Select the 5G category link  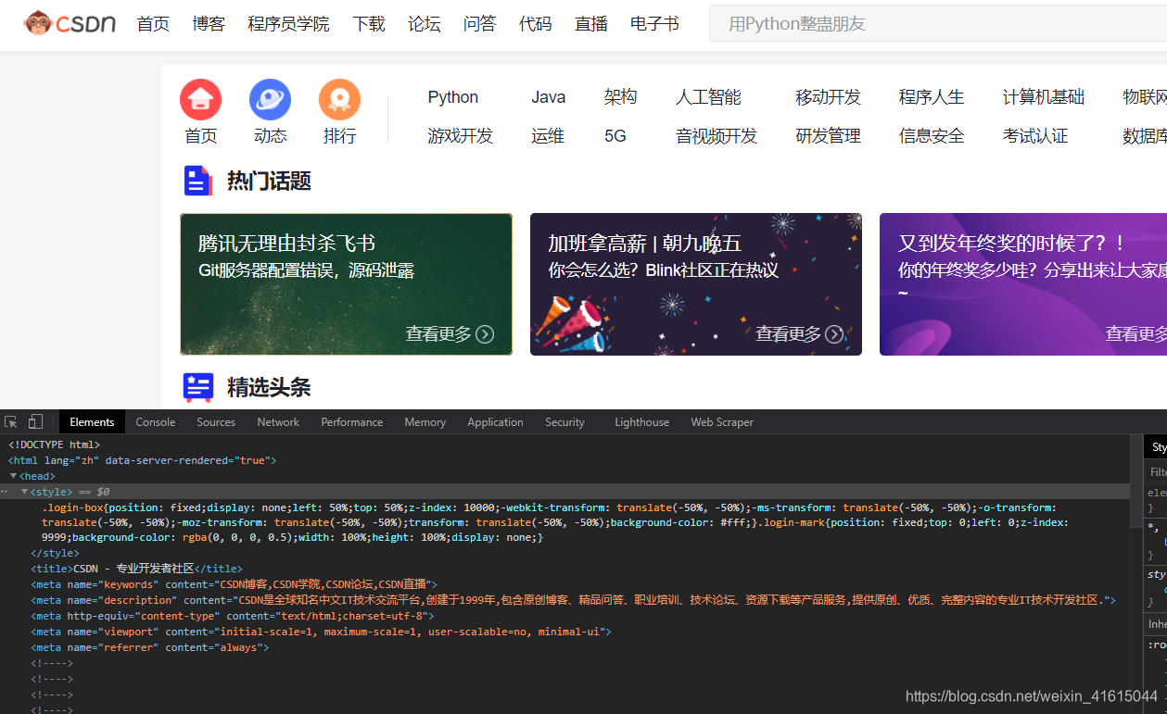point(615,136)
